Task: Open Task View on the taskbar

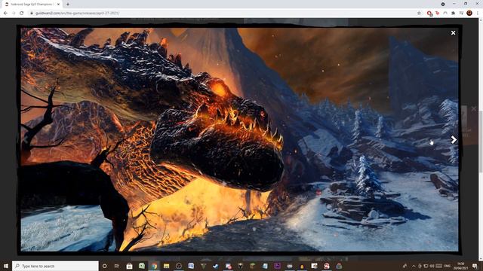Action: click(x=117, y=266)
